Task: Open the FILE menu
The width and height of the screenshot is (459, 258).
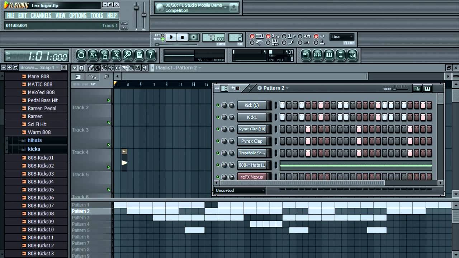Action: [x=11, y=15]
